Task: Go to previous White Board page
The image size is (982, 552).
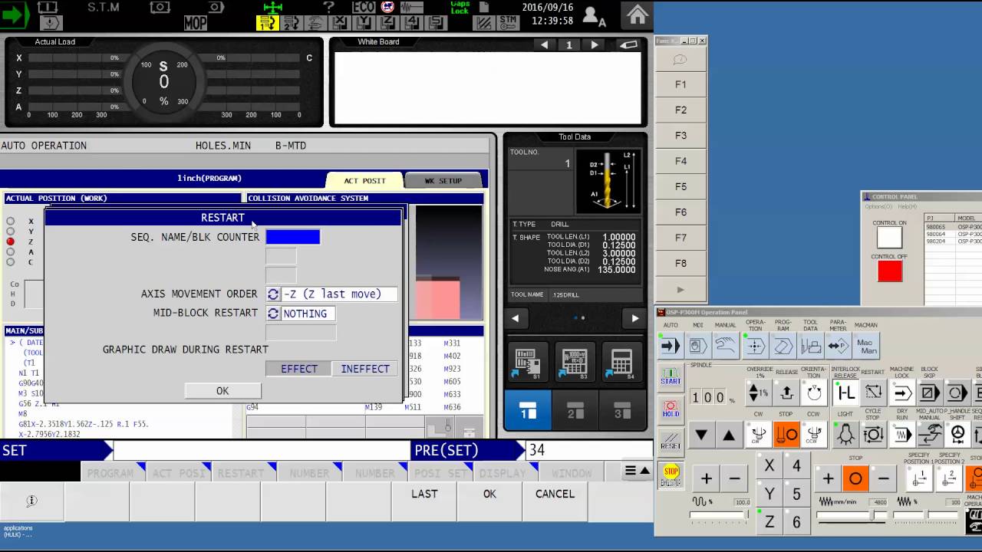Action: coord(544,45)
